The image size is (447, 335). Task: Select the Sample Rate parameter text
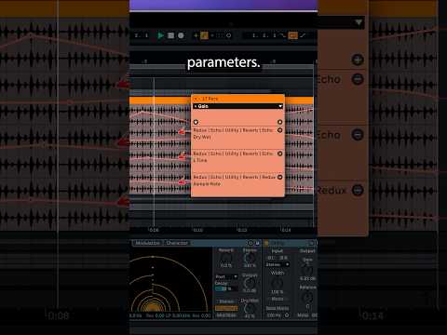point(207,184)
